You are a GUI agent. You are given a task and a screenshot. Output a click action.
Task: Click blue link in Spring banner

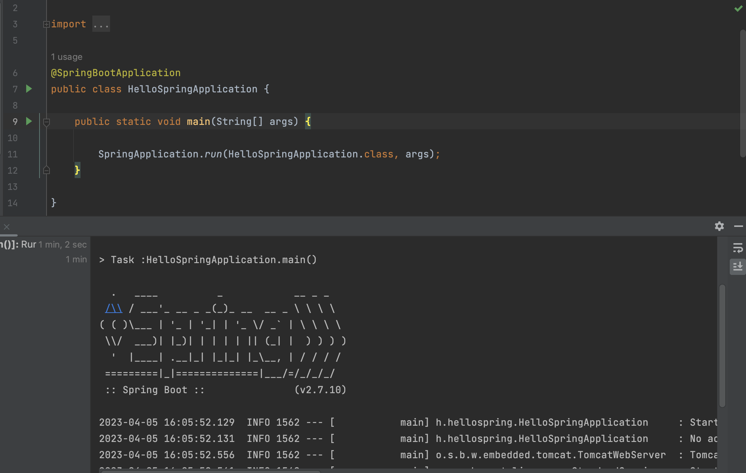tap(114, 309)
